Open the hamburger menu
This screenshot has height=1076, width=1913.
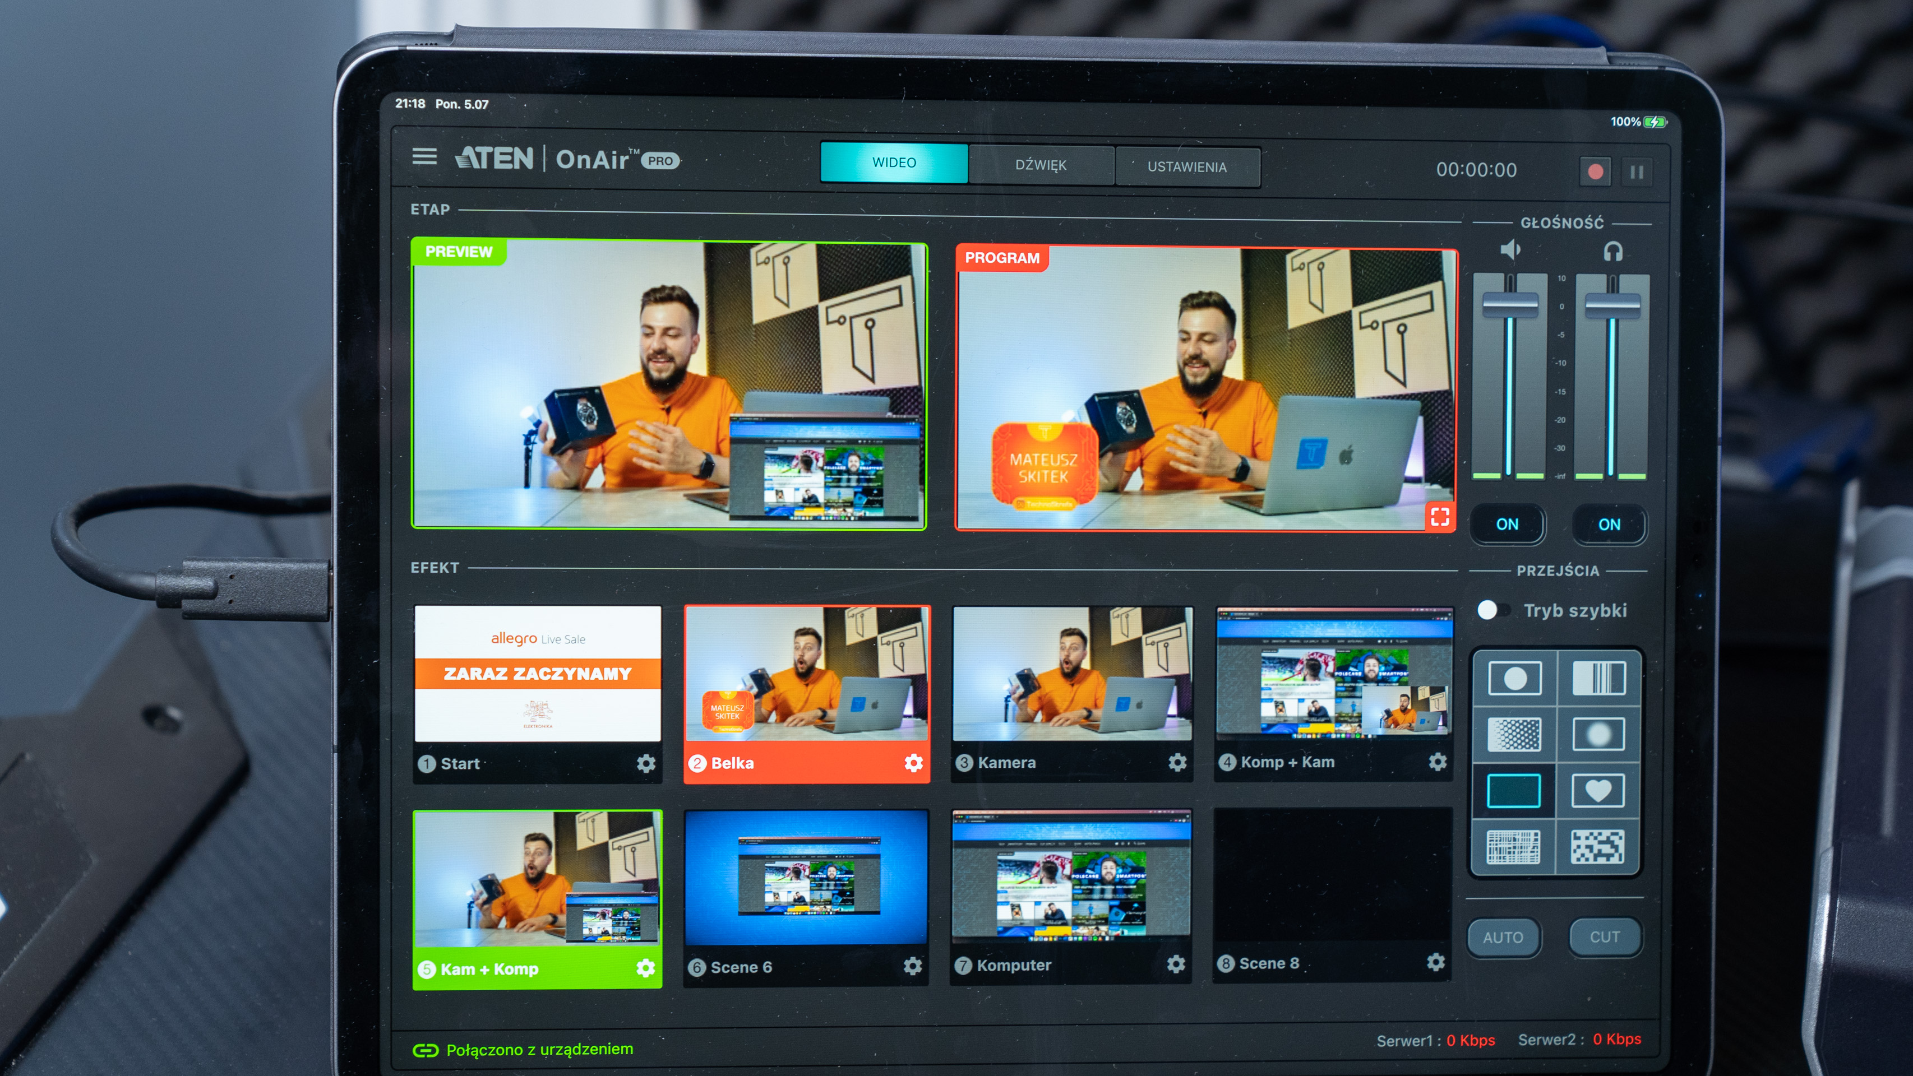(x=424, y=156)
